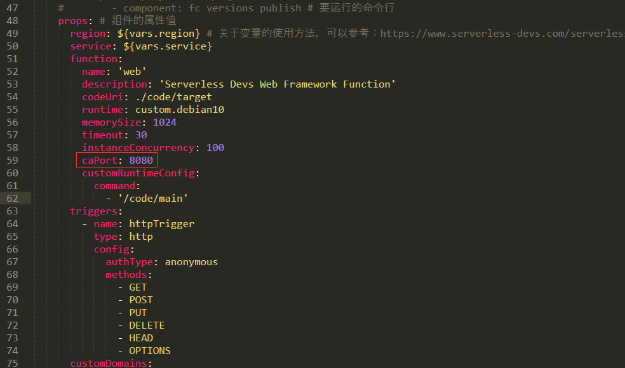Image resolution: width=625 pixels, height=368 pixels.
Task: Click the OPTIONS method entry
Action: (x=150, y=351)
